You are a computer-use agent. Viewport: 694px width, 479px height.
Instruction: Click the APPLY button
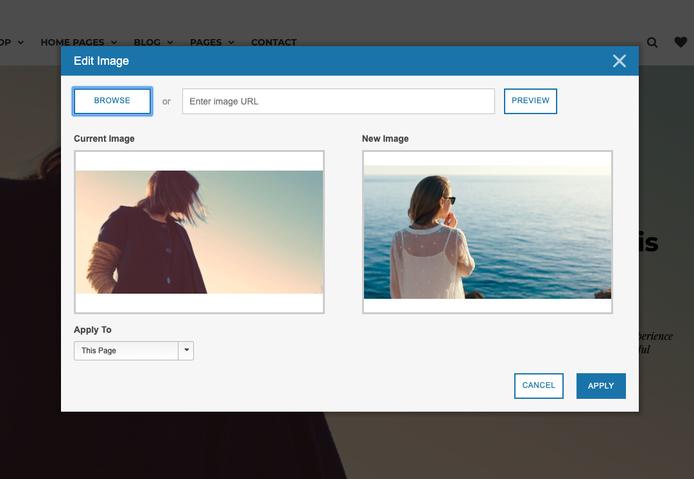pyautogui.click(x=601, y=386)
